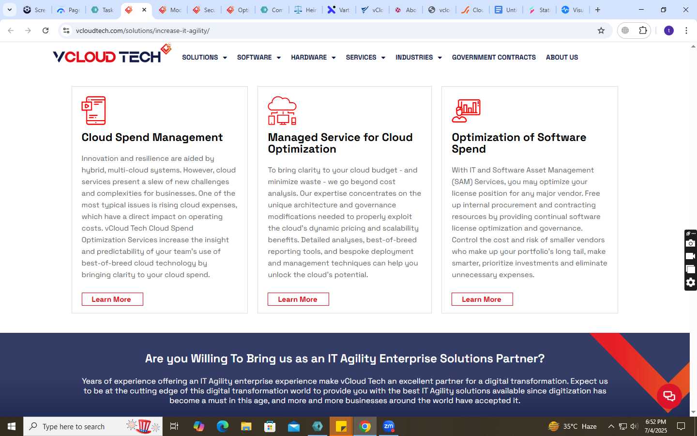This screenshot has height=436, width=697.
Task: Click the camera screenshot icon in side widget
Action: pos(691,243)
